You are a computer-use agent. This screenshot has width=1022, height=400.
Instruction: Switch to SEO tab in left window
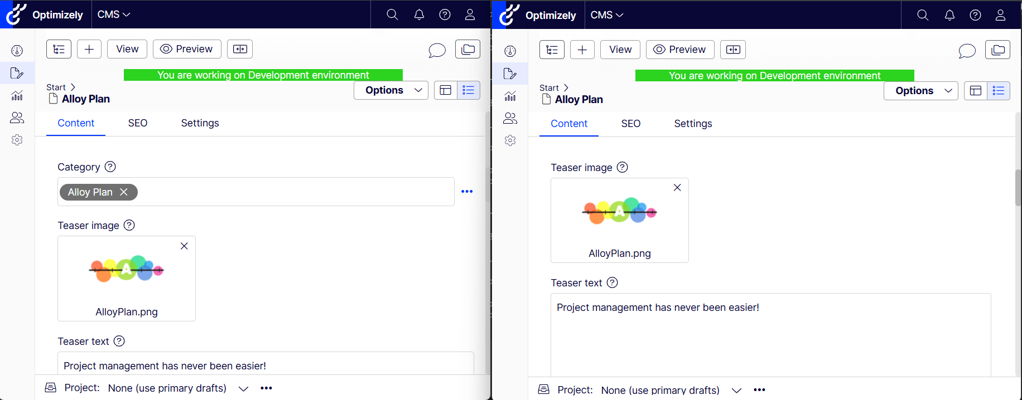tap(138, 123)
